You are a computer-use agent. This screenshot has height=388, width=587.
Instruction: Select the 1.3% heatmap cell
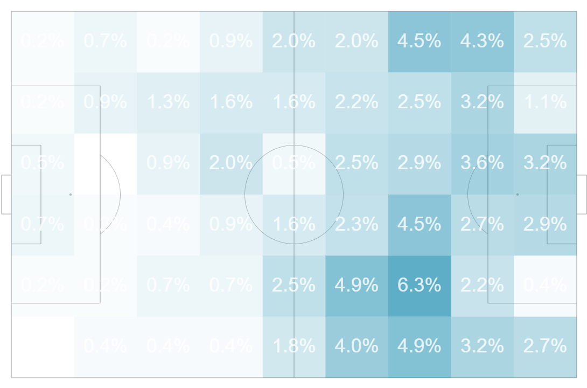(x=168, y=103)
